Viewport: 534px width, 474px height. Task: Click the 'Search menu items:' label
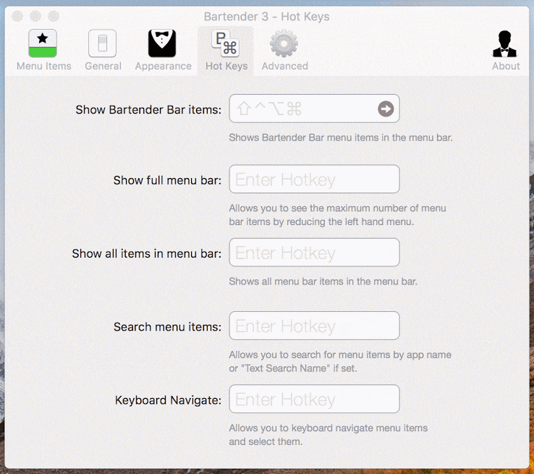[x=168, y=327]
